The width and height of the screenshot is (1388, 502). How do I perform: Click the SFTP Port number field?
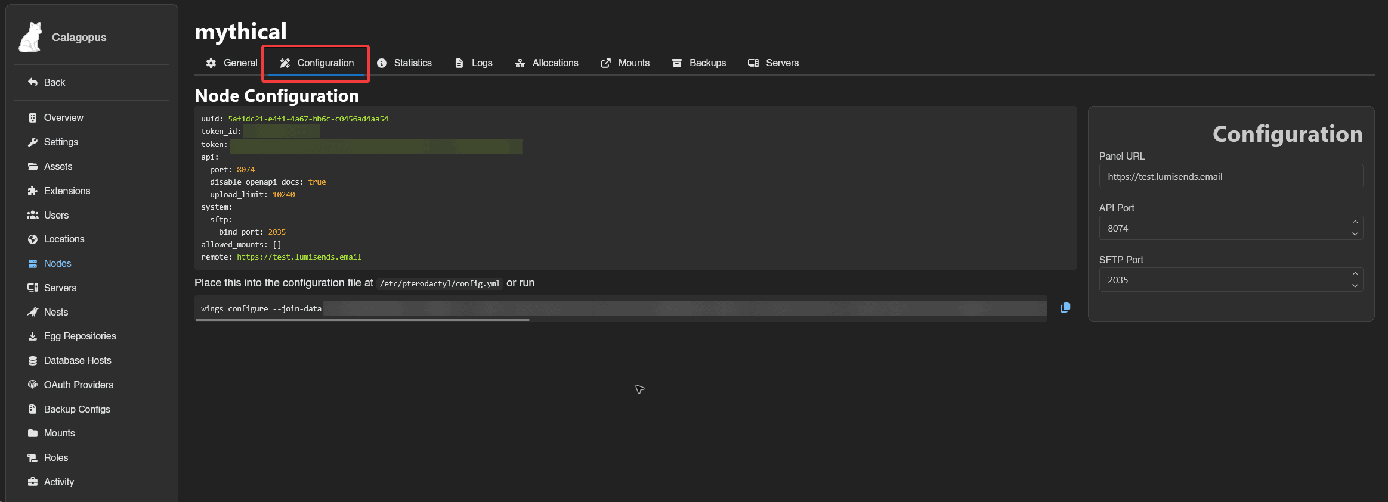coord(1223,280)
